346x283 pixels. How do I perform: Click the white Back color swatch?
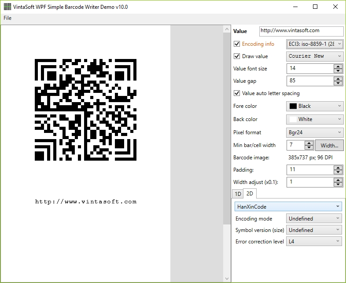click(293, 120)
